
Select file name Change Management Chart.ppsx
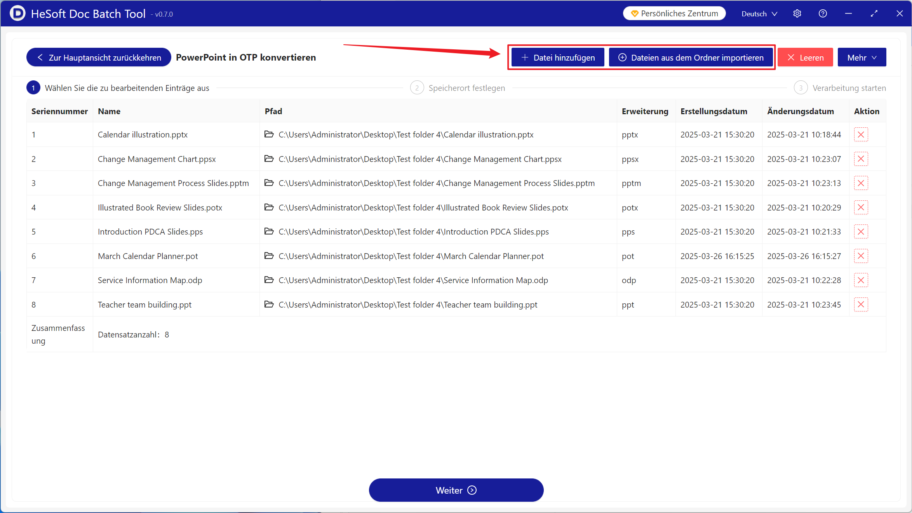157,159
